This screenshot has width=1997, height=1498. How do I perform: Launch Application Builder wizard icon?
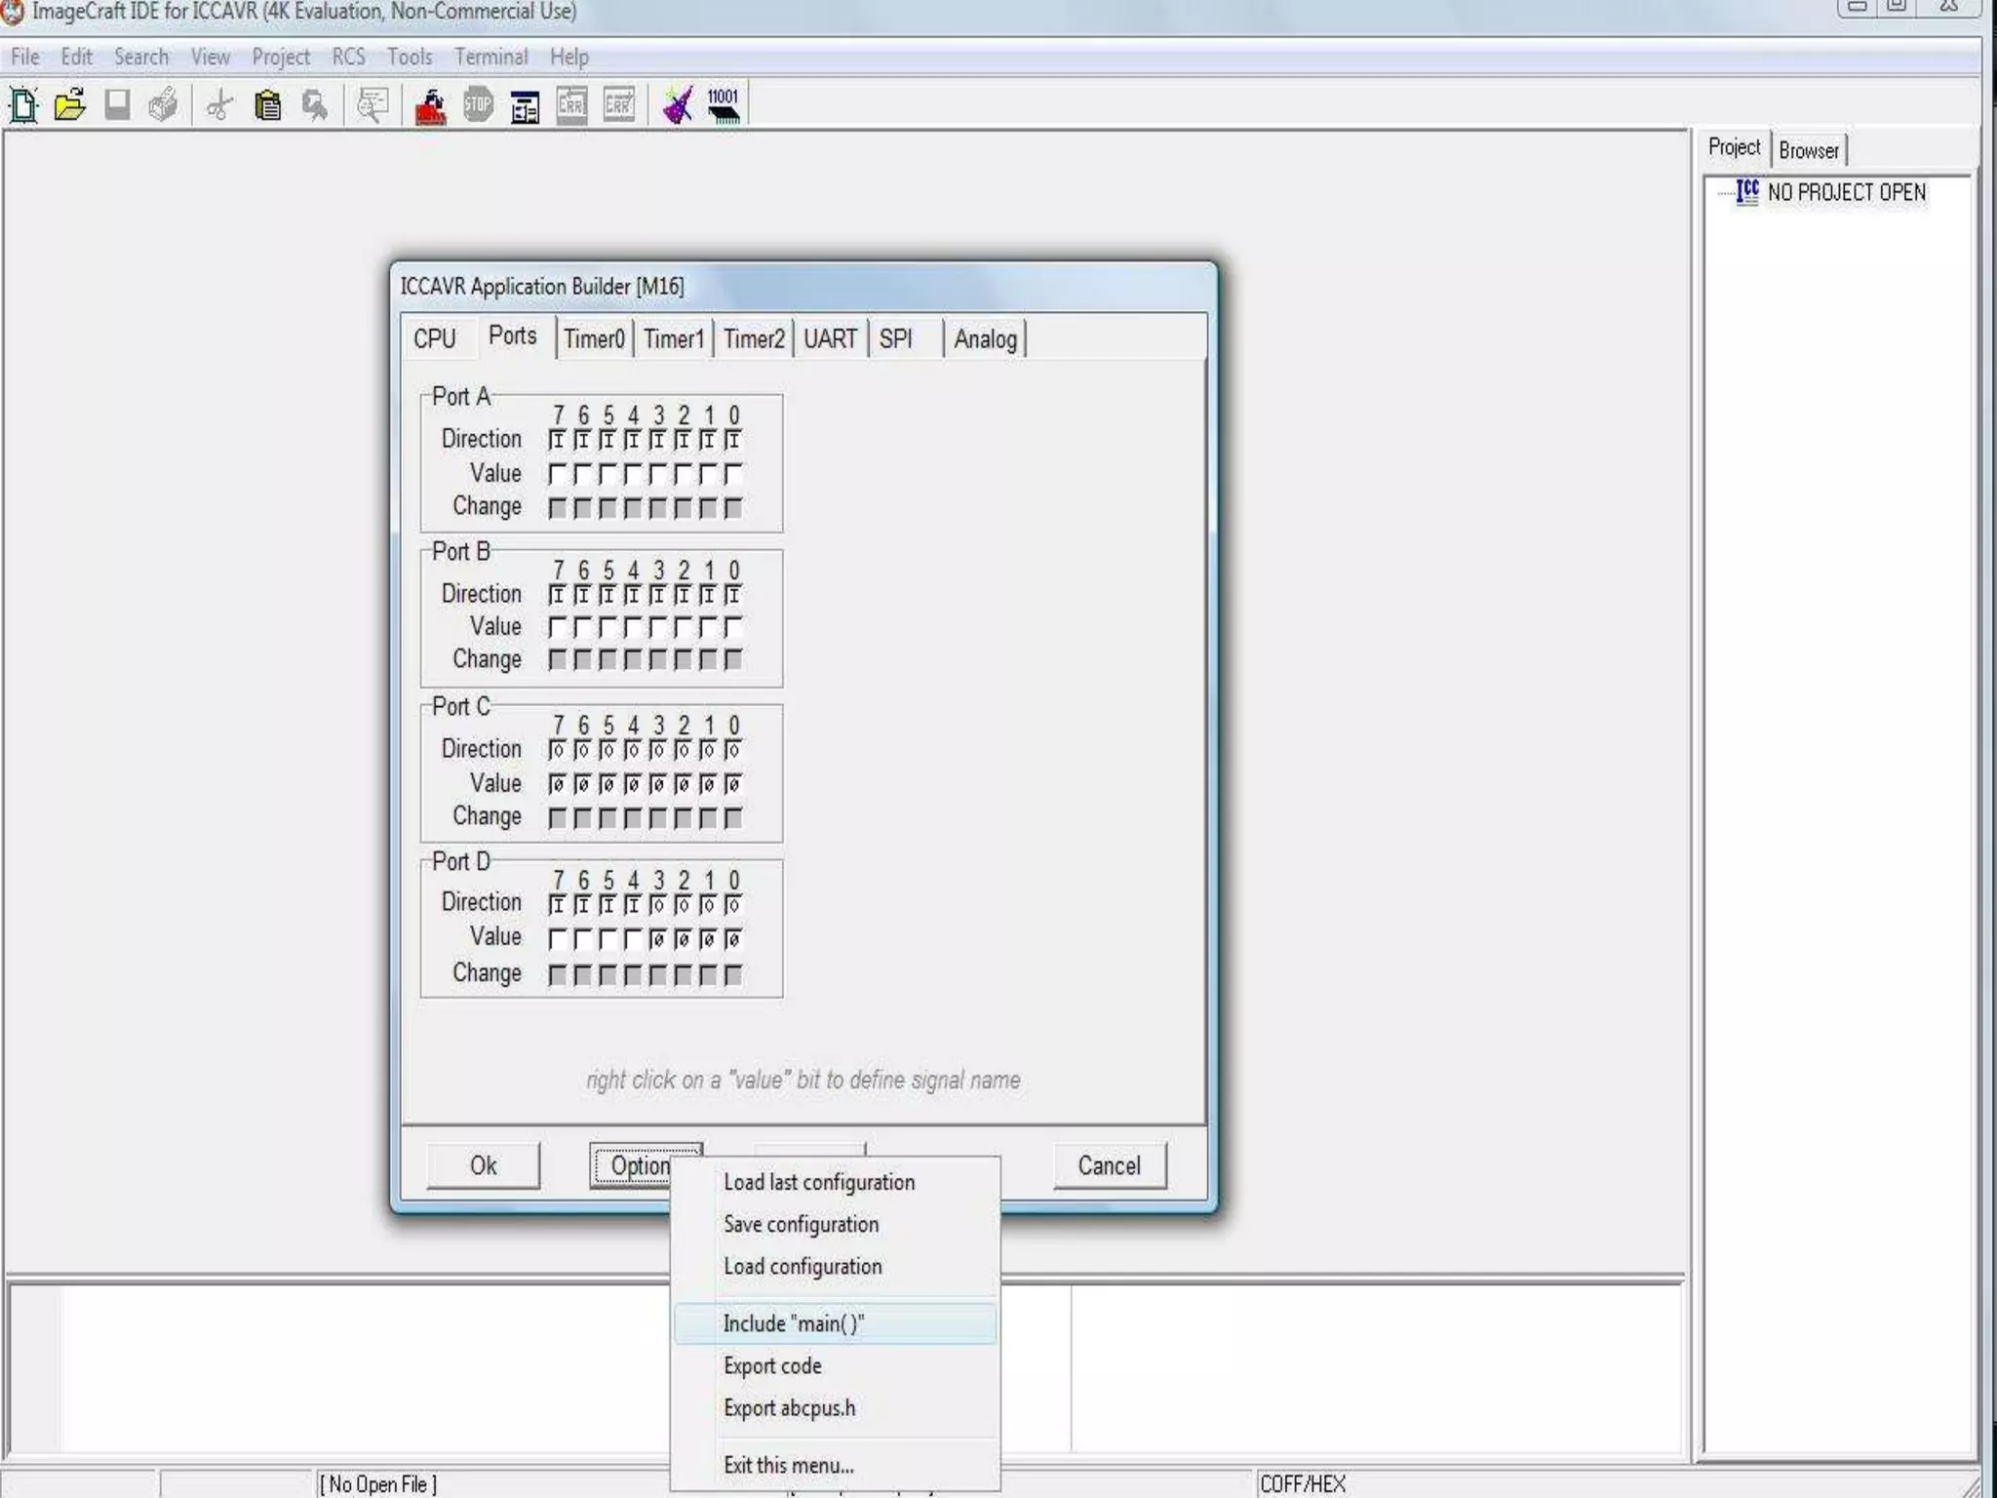pos(678,105)
